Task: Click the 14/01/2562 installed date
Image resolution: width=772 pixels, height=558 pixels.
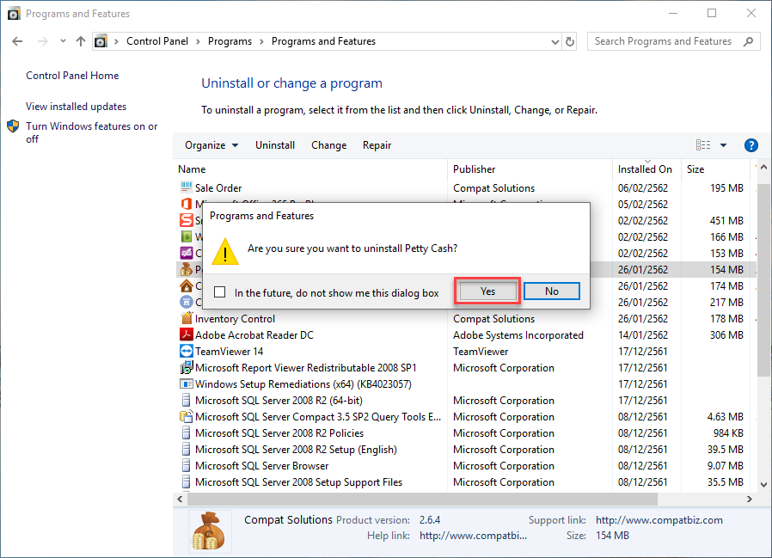Action: pos(642,335)
